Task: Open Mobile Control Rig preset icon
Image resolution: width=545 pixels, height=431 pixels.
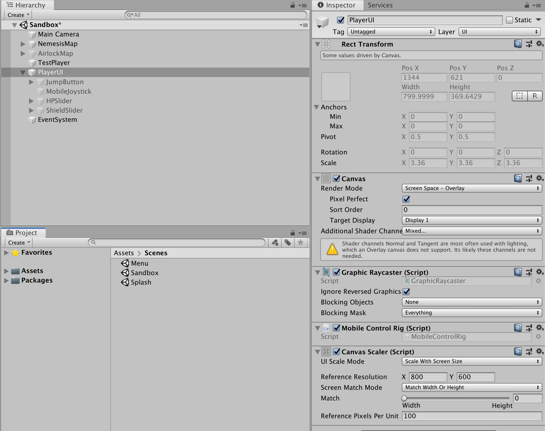Action: pos(529,328)
